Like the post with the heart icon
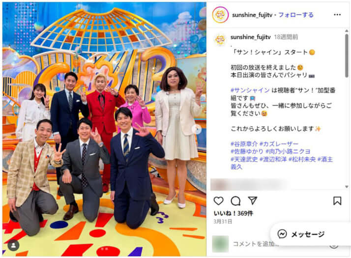The width and height of the screenshot is (351, 258). coord(218,201)
